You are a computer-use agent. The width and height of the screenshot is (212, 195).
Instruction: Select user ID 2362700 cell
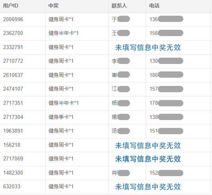(13, 33)
